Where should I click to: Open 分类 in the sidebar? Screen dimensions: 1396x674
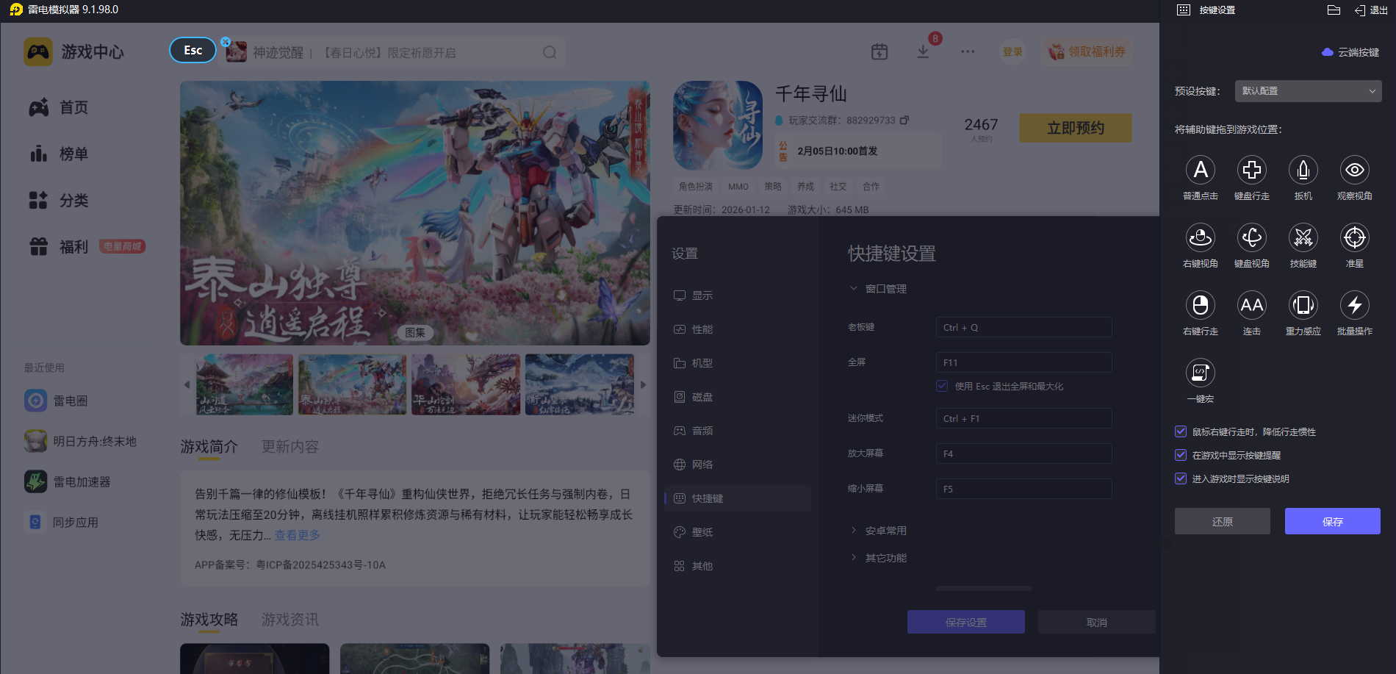59,200
